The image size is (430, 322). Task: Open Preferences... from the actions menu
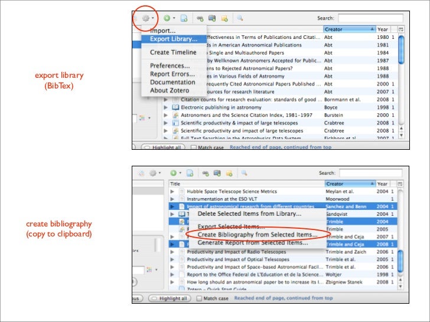click(x=174, y=65)
